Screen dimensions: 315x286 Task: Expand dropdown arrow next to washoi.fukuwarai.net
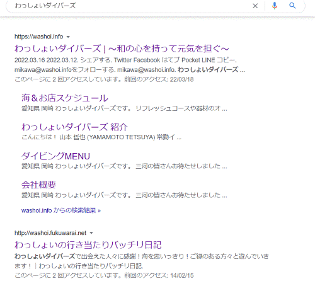pos(91,233)
